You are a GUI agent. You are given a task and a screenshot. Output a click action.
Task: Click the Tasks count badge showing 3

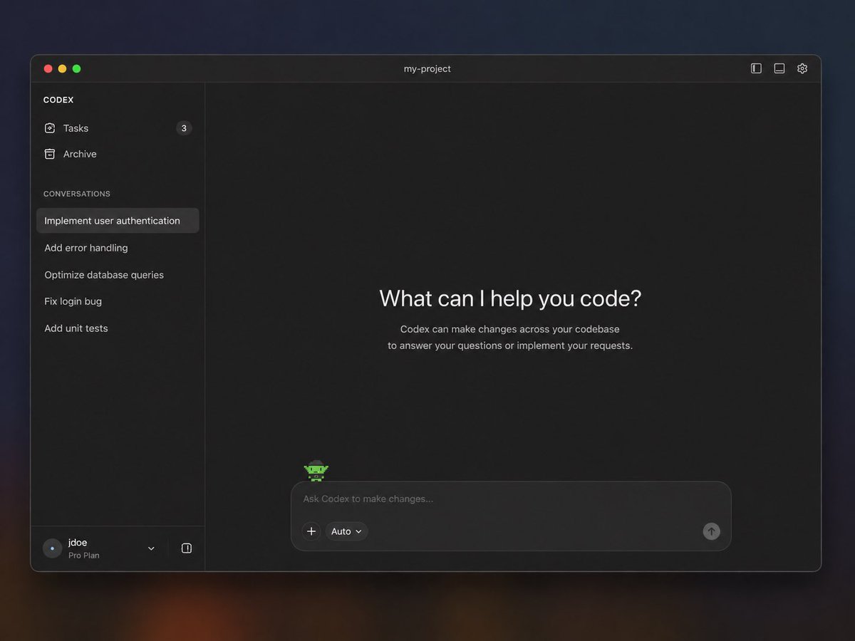[x=184, y=128]
